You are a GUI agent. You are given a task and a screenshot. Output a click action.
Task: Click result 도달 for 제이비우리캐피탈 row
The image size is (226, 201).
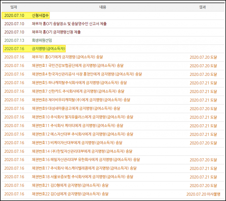pos(203,100)
